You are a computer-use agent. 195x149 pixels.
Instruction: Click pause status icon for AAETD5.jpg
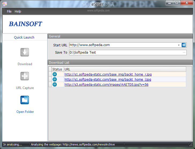pyautogui.click(x=55, y=84)
